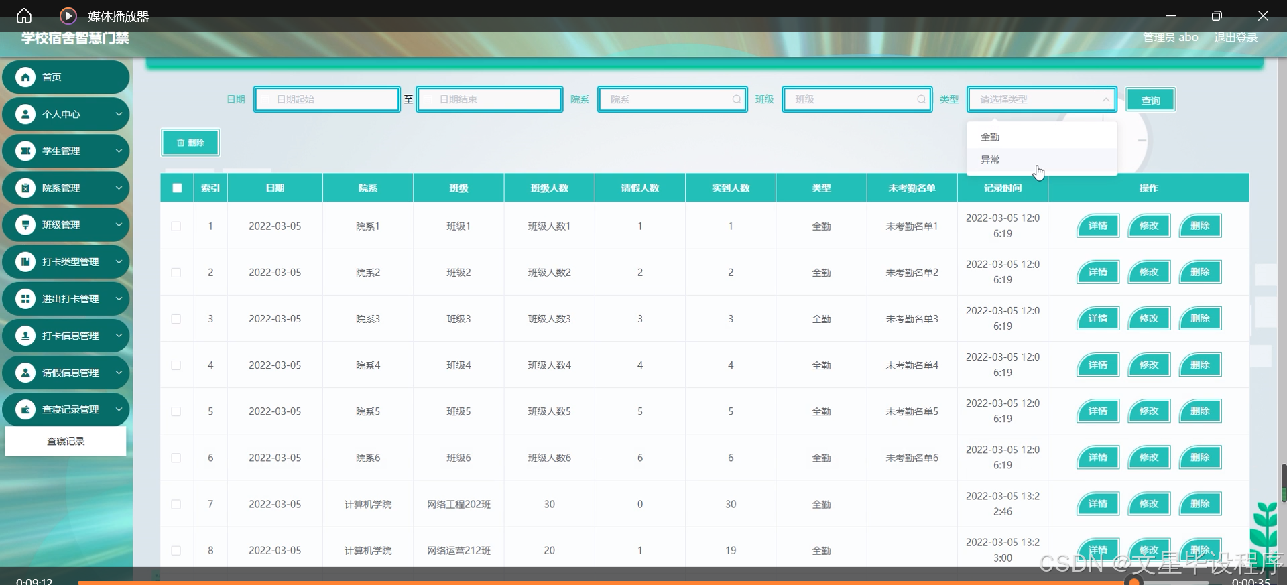
Task: Click 删除 for row 2
Action: tap(1200, 272)
